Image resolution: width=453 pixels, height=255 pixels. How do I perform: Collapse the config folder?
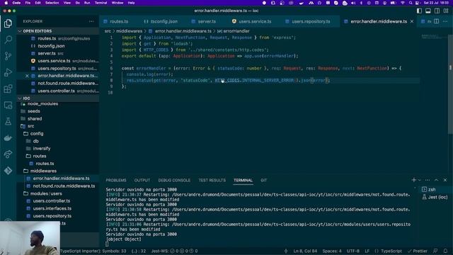coord(37,134)
